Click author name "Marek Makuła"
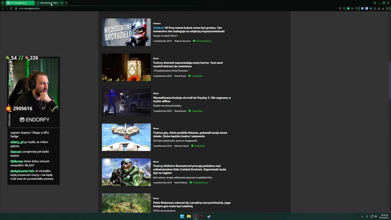 coord(181,183)
